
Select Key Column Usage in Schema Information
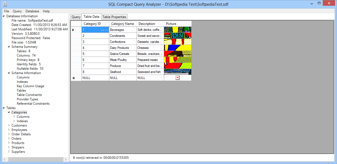(30, 86)
